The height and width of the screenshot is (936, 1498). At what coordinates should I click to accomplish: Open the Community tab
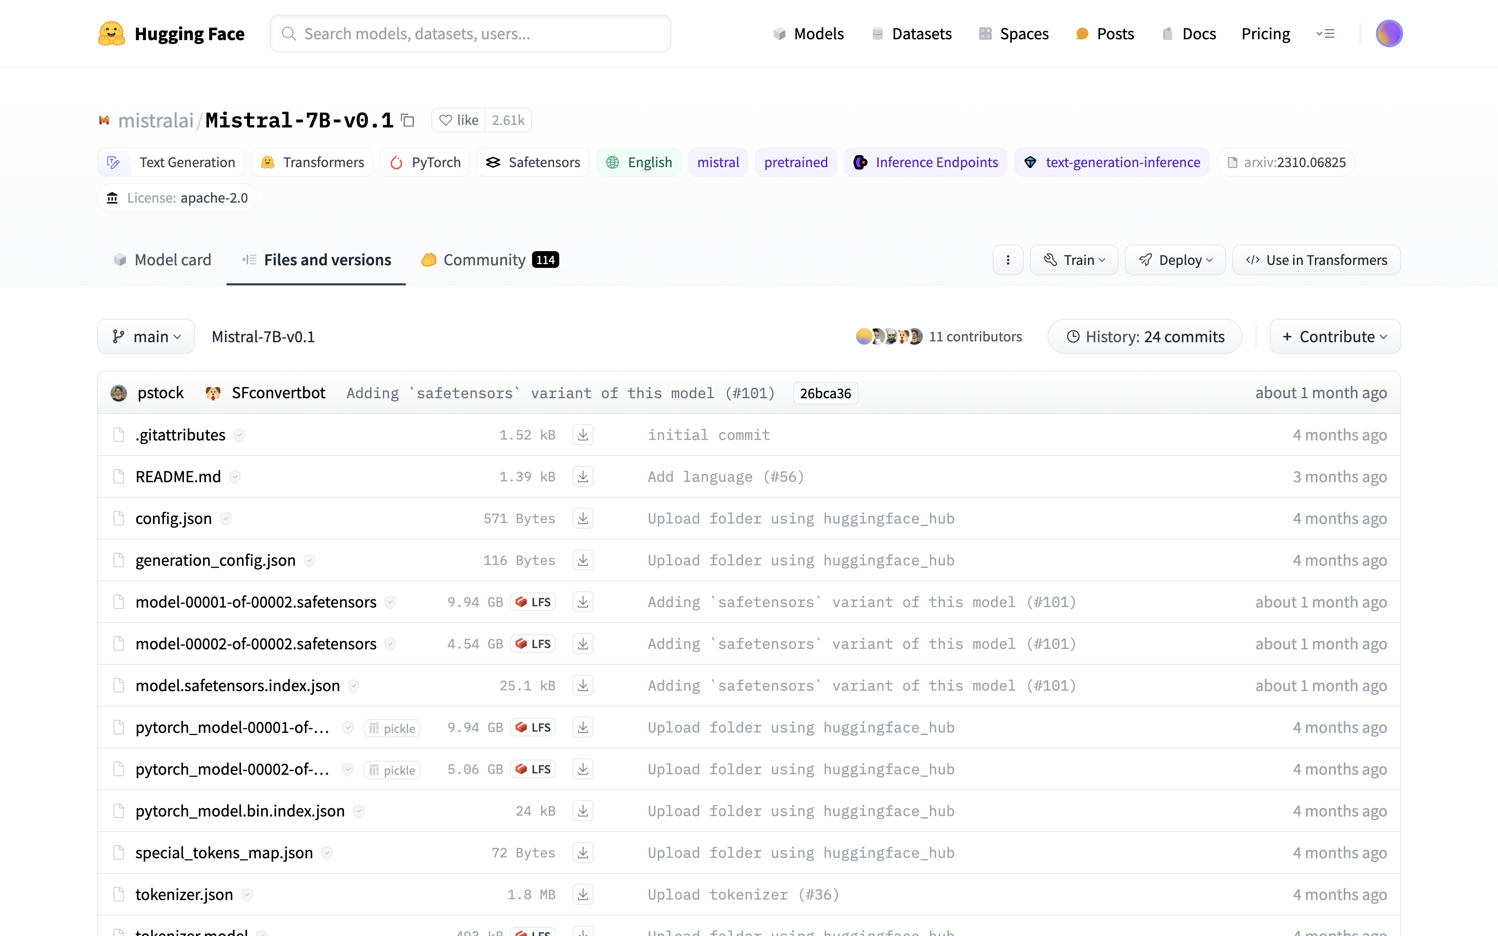[489, 260]
